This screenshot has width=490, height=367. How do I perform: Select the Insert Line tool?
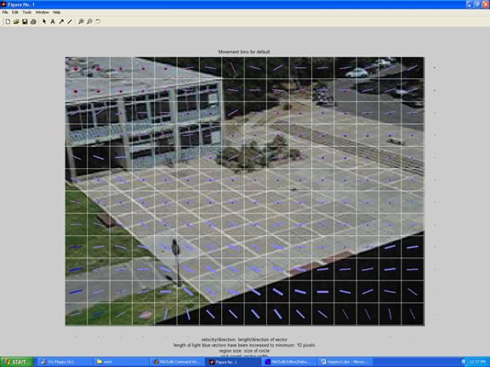pos(70,21)
